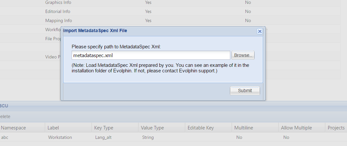Submit the MetadataSpec Xml file
This screenshot has width=347, height=146.
click(x=245, y=91)
